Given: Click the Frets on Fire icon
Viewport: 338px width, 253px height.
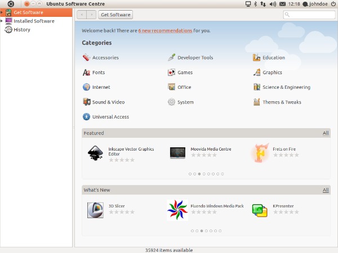Looking at the screenshot, I should pyautogui.click(x=260, y=153).
